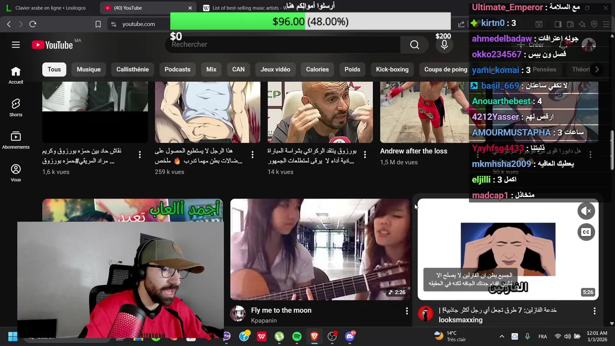Select the Poids filter chip

coord(352,69)
